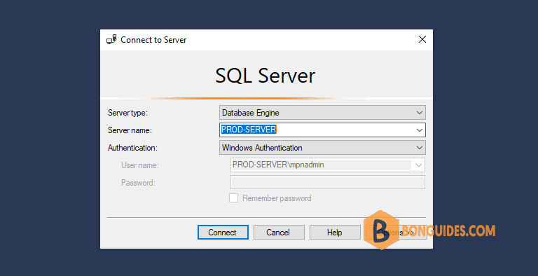Click the Connect to Server title text
The height and width of the screenshot is (276, 538).
click(153, 40)
